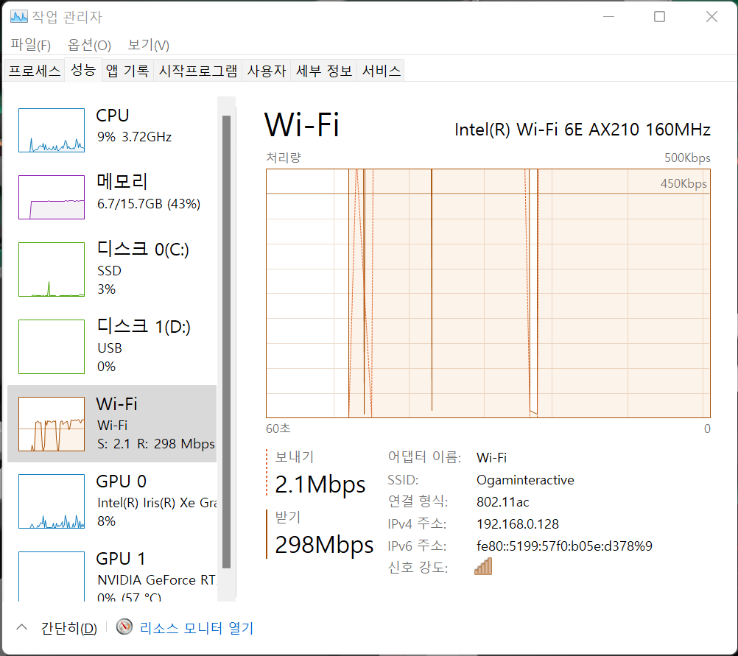Go to the 세부 정보 tab
Image resolution: width=738 pixels, height=656 pixels.
(x=324, y=71)
